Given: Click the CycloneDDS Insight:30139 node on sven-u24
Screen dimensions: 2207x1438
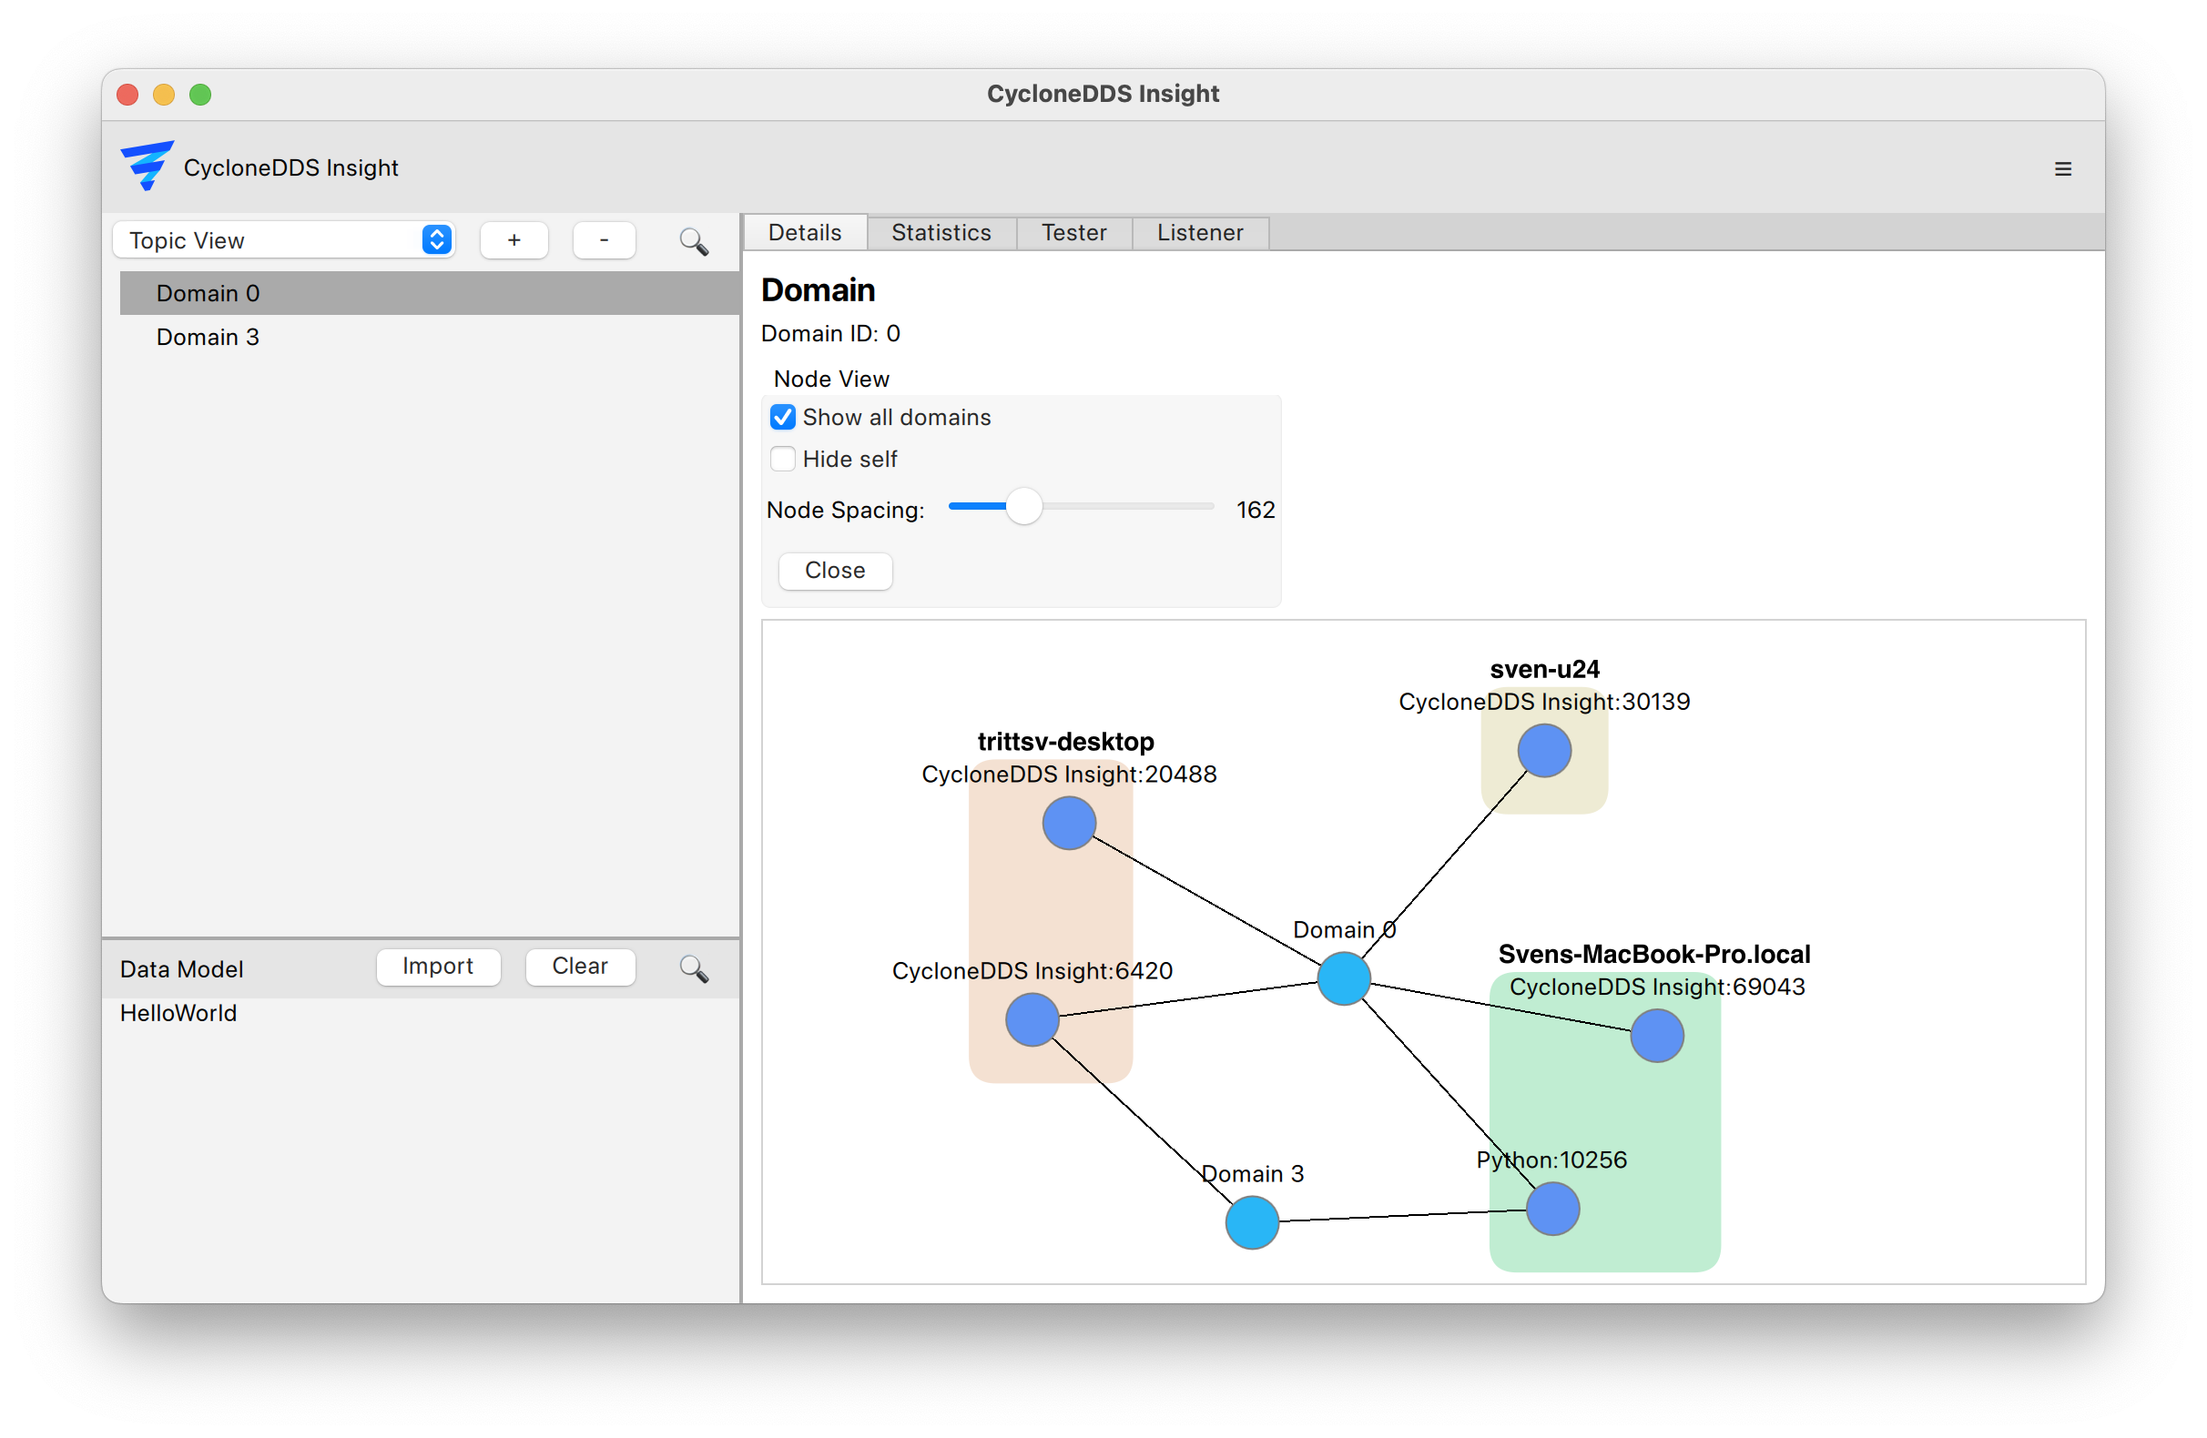Looking at the screenshot, I should tap(1544, 750).
